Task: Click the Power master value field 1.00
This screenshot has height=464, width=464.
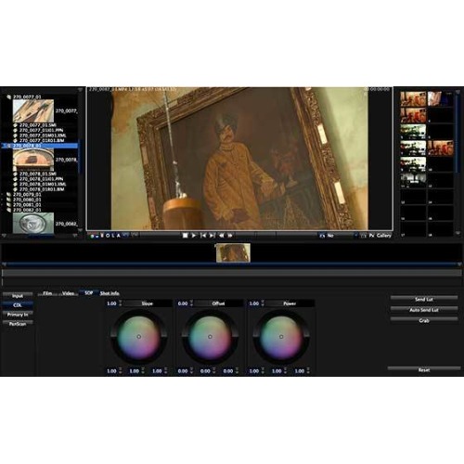Action: click(x=254, y=303)
